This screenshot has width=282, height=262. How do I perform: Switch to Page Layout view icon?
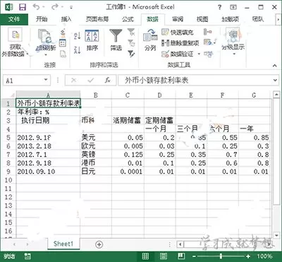(x=164, y=256)
